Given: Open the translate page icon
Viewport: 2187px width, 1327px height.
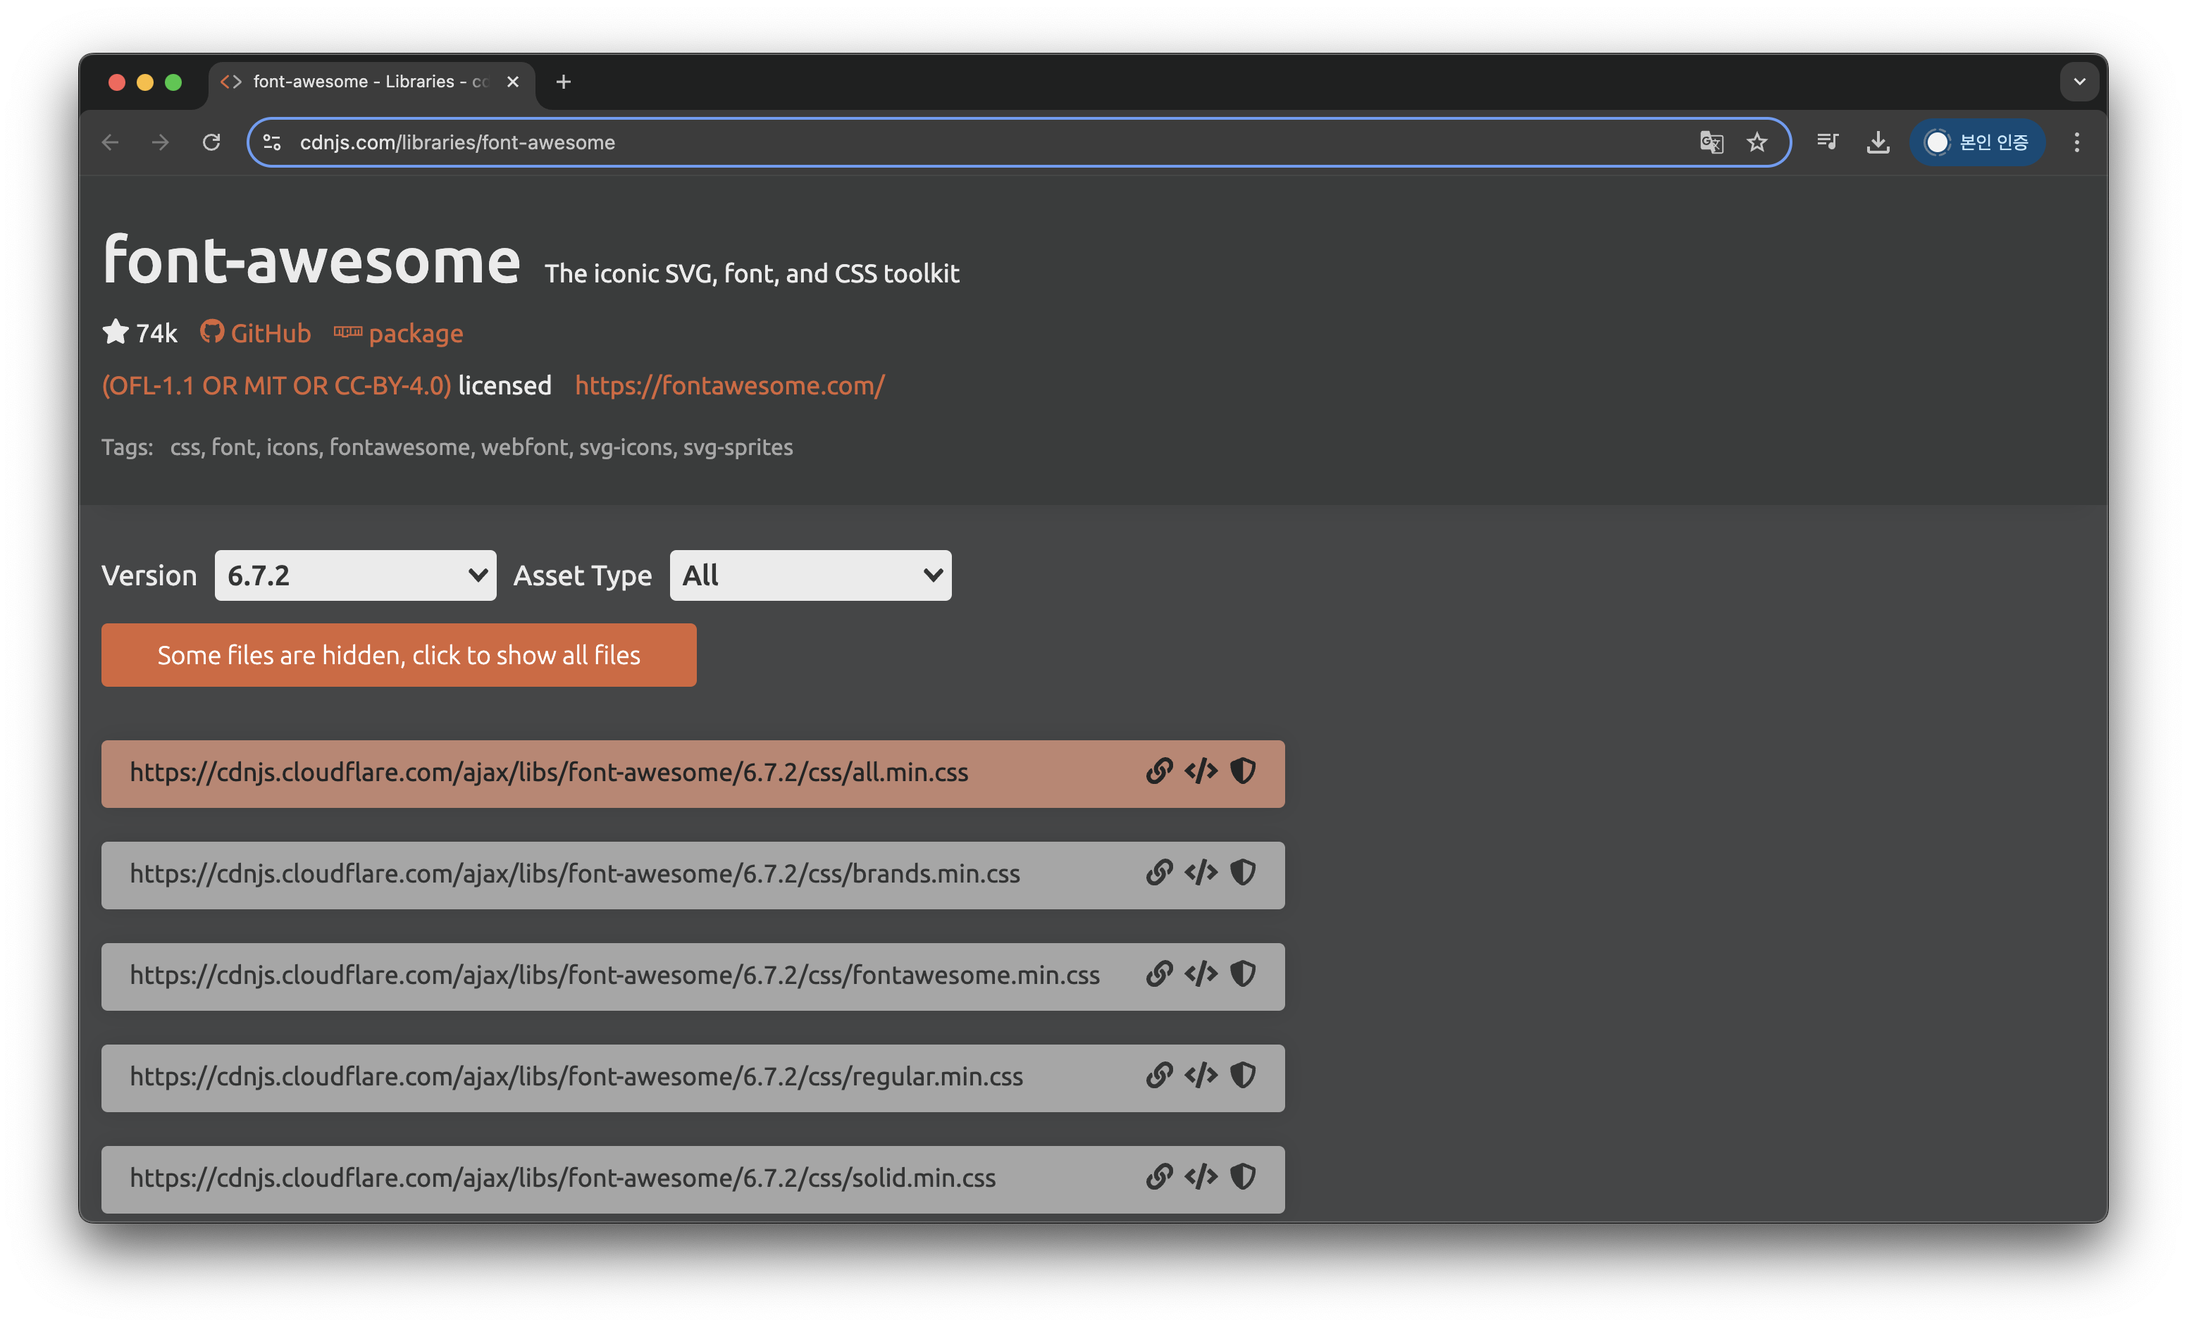Looking at the screenshot, I should coord(1711,142).
